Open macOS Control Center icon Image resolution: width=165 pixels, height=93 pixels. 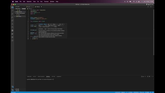tap(139, 2)
